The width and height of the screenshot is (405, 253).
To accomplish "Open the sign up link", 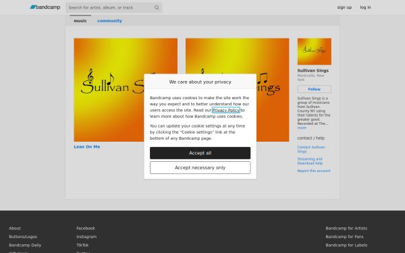I will (344, 7).
